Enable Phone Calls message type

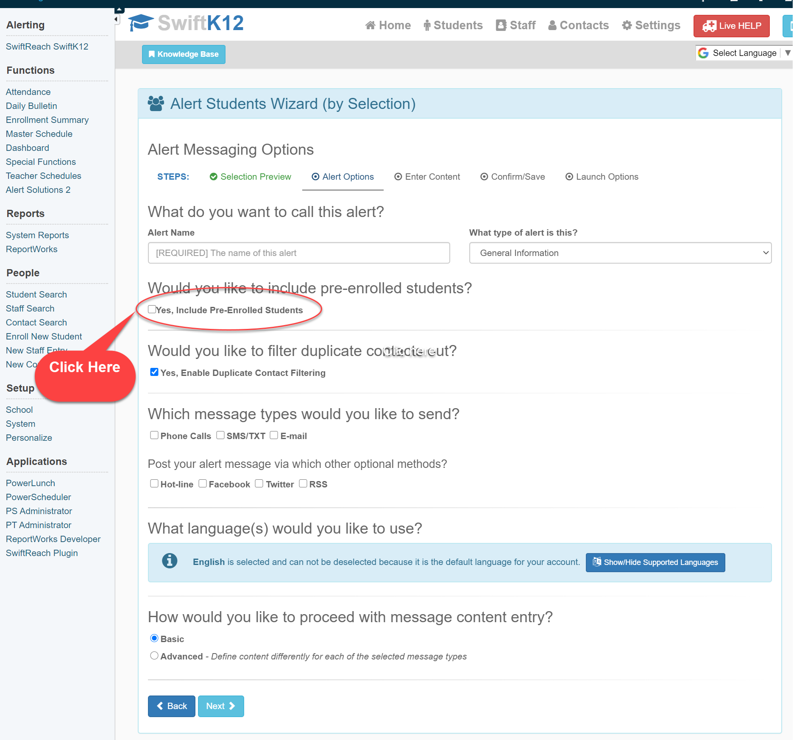point(154,435)
